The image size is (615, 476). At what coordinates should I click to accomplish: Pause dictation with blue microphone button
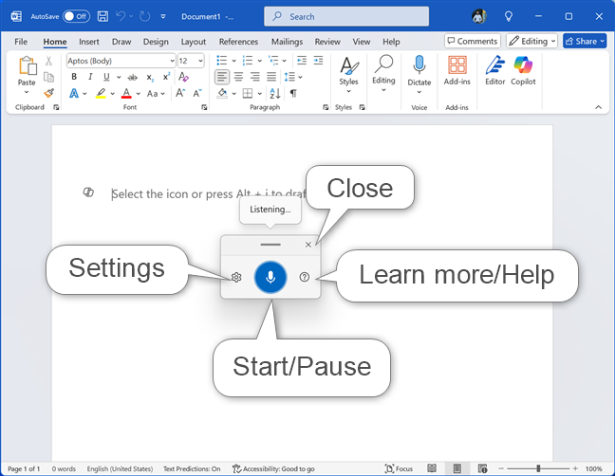coord(270,277)
